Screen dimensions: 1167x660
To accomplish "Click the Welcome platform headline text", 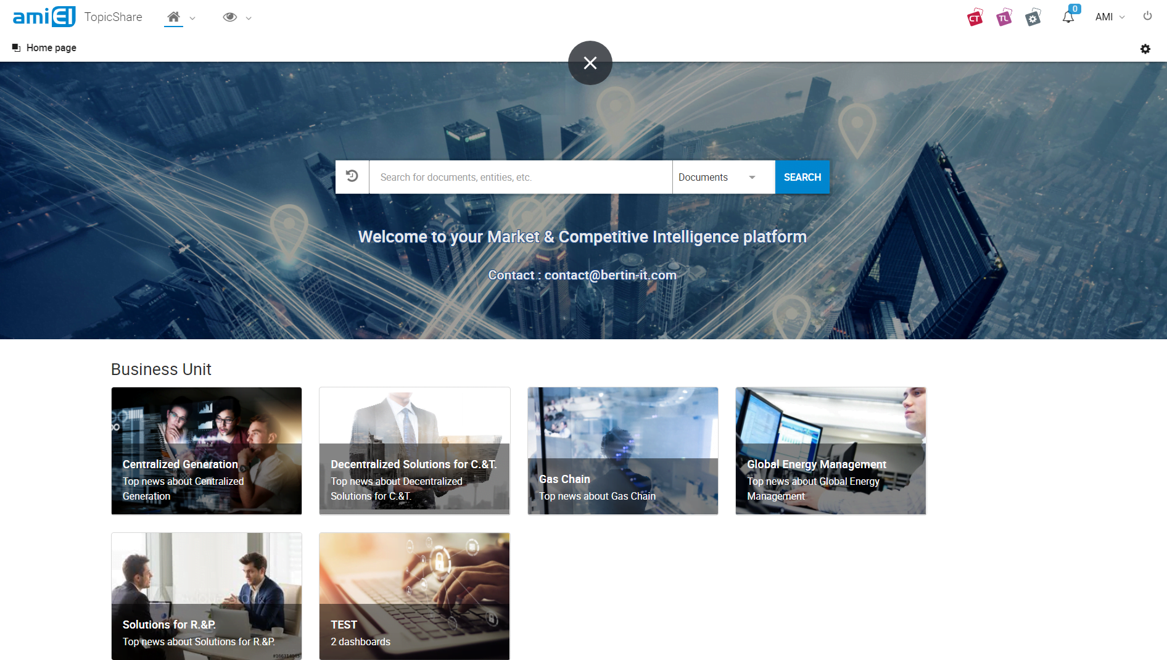I will pos(582,237).
